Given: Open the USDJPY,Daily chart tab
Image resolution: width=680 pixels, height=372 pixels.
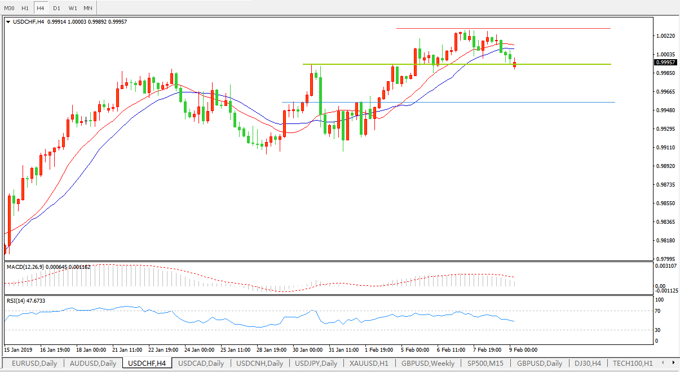Looking at the screenshot, I should pyautogui.click(x=316, y=364).
